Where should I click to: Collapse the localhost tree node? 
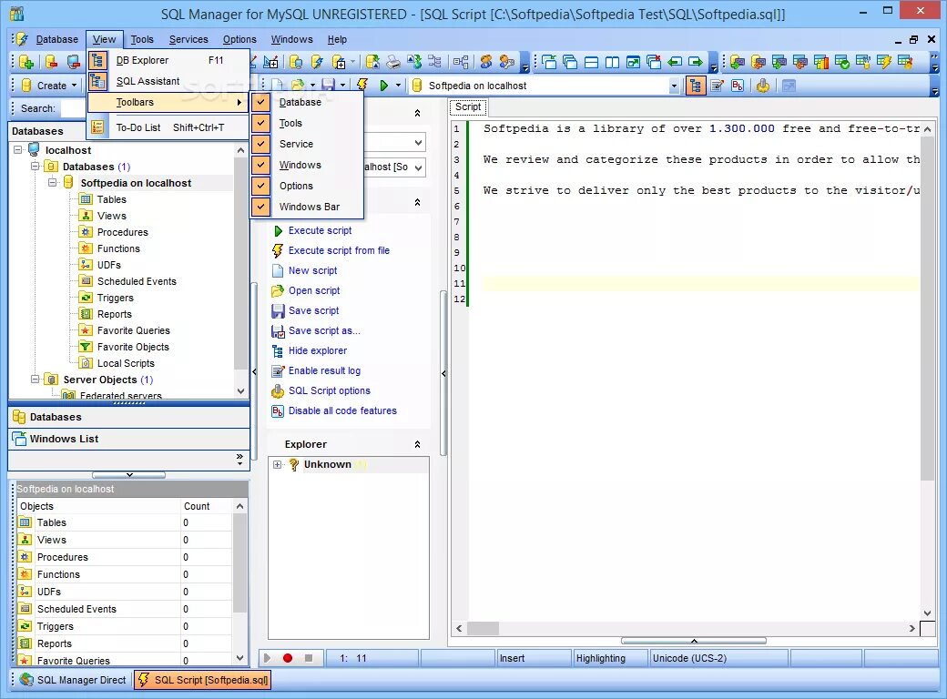tap(18, 149)
